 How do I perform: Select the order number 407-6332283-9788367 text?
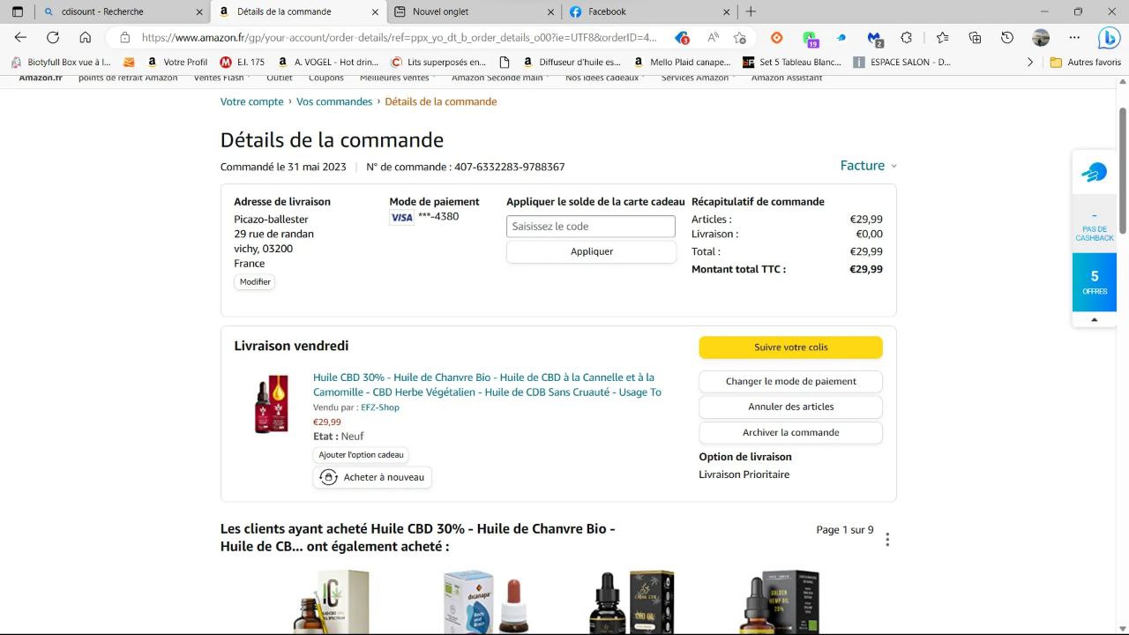(x=510, y=167)
